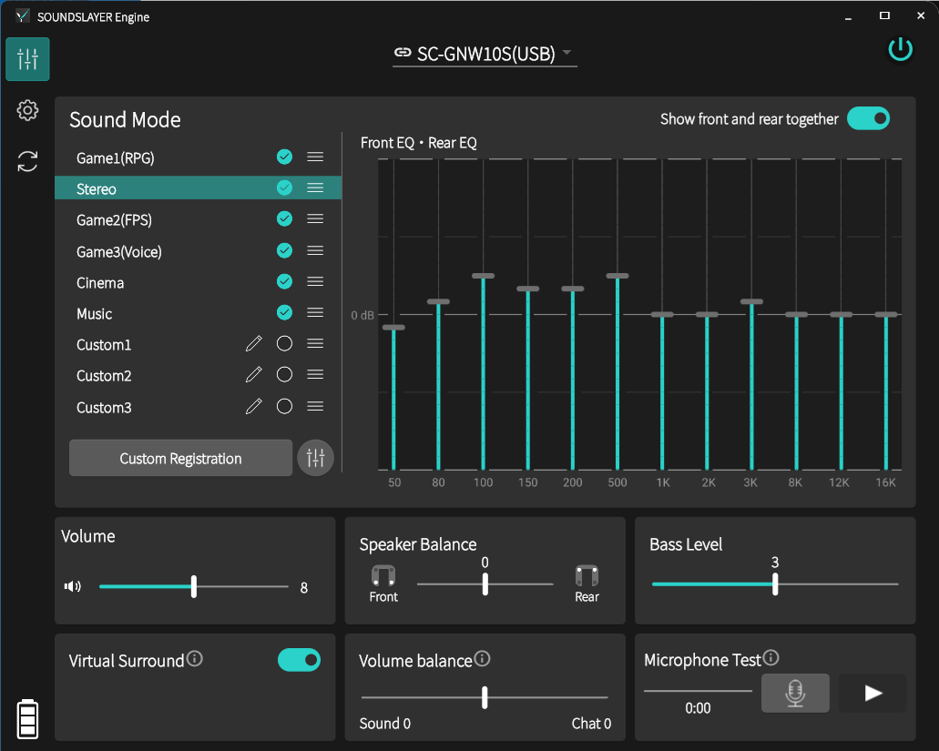This screenshot has height=751, width=939.
Task: Adjust the Bass Level slider
Action: pos(774,584)
